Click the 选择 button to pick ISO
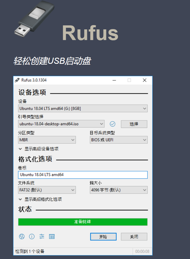 134,124
